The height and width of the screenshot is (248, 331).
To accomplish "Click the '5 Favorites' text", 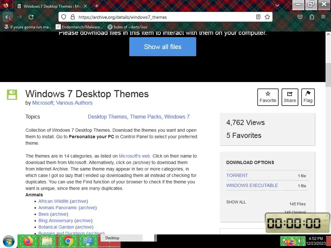I will click(x=244, y=135).
